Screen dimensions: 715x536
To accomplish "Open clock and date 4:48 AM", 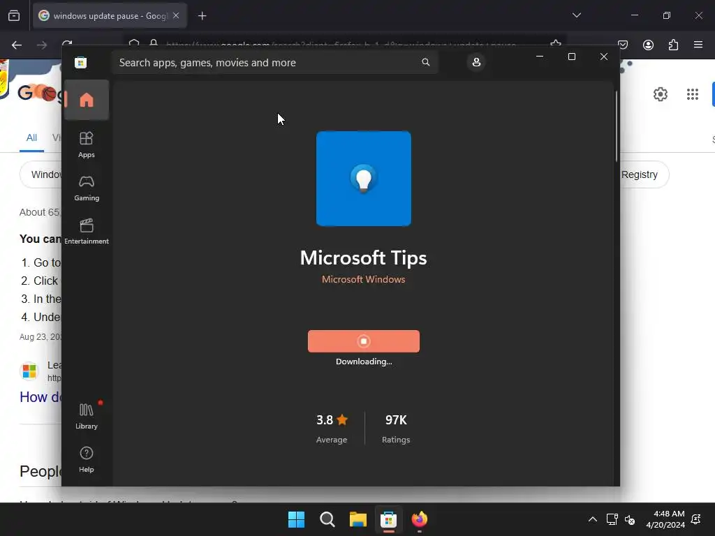I will pos(665,519).
